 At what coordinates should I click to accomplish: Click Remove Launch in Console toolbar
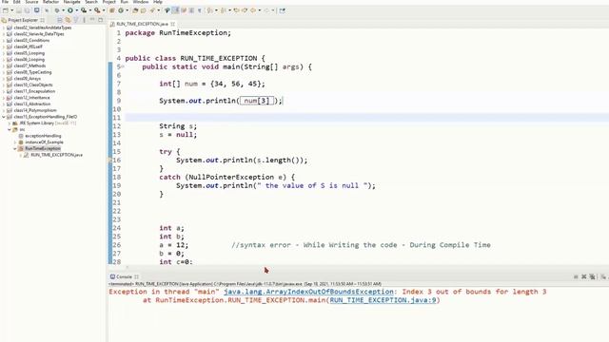[x=583, y=276]
